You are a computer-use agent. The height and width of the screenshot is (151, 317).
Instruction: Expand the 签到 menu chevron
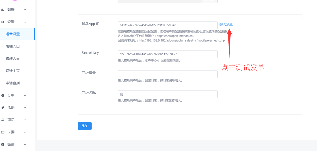coord(25,144)
